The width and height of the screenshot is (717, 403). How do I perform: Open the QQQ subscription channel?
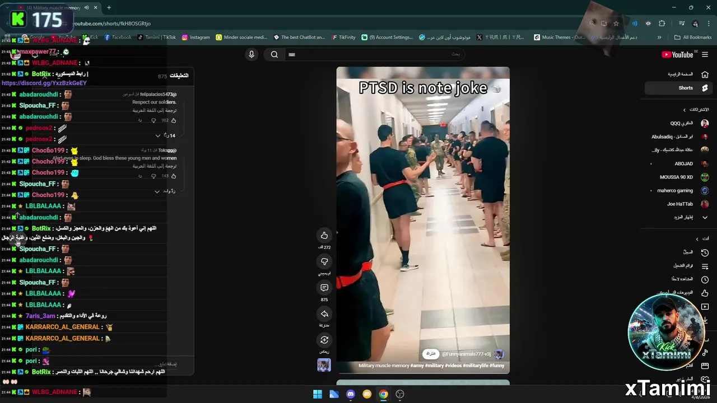677,123
